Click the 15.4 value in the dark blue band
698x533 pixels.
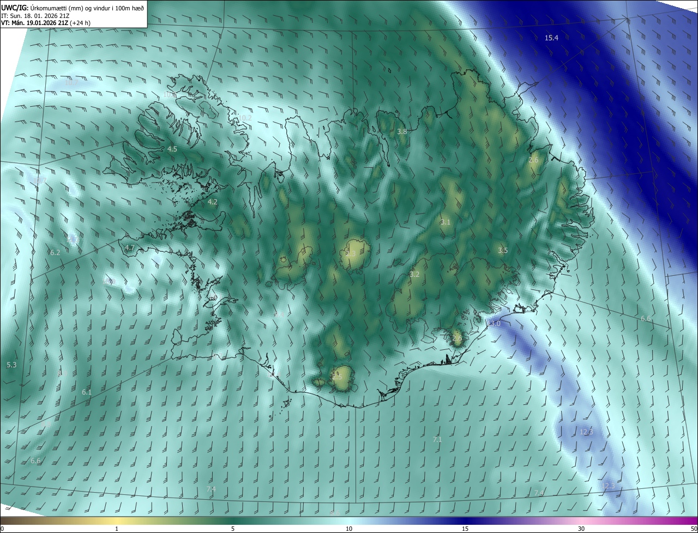coord(551,38)
